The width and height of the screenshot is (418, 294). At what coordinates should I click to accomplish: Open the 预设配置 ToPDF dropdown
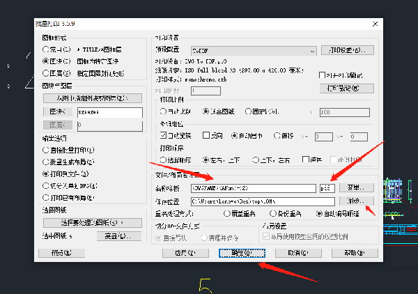coord(254,51)
